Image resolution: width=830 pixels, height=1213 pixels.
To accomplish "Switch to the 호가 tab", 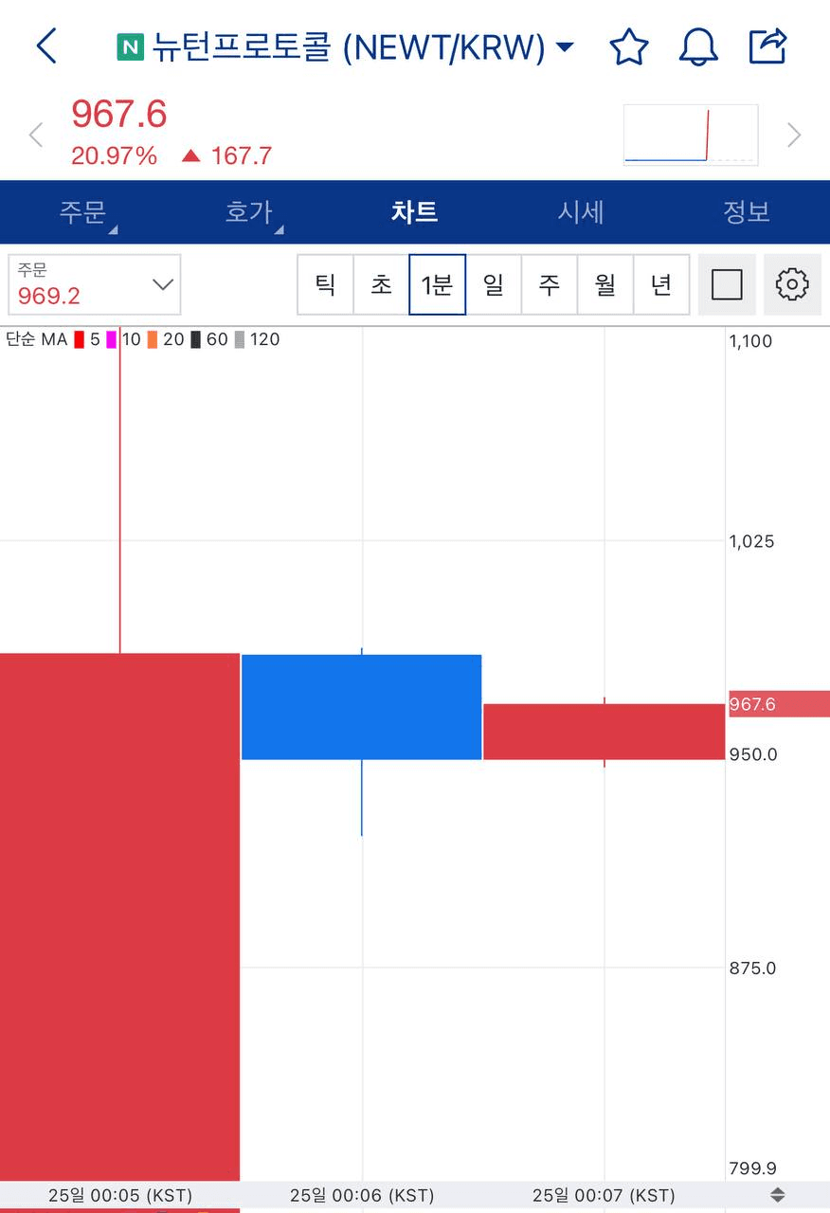I will [248, 211].
